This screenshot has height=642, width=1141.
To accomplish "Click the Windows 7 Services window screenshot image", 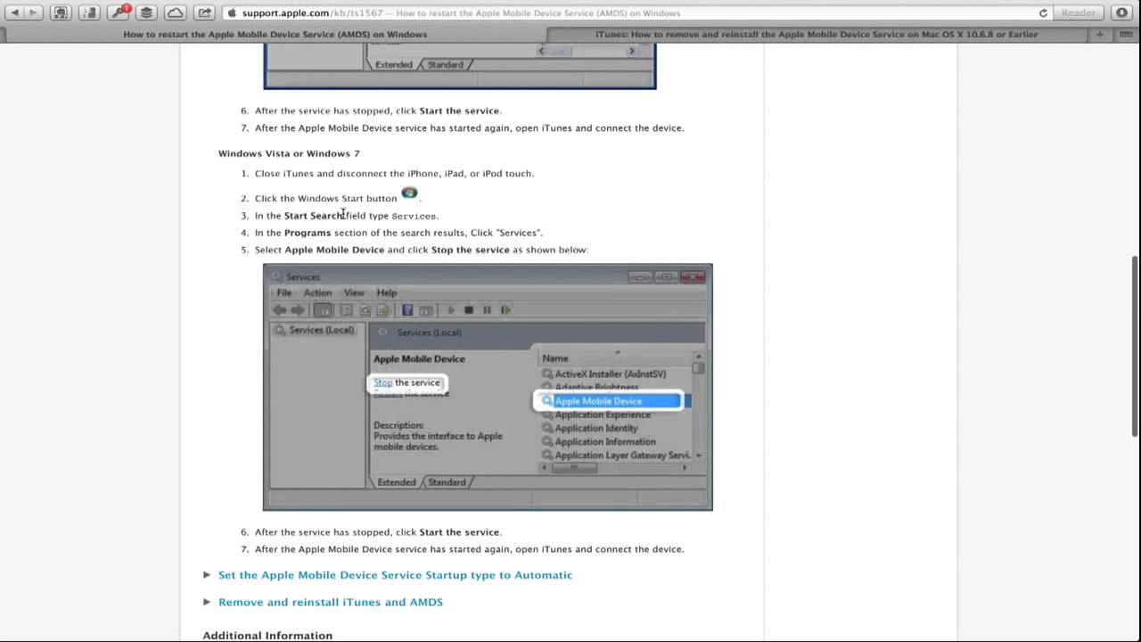I will tap(488, 387).
